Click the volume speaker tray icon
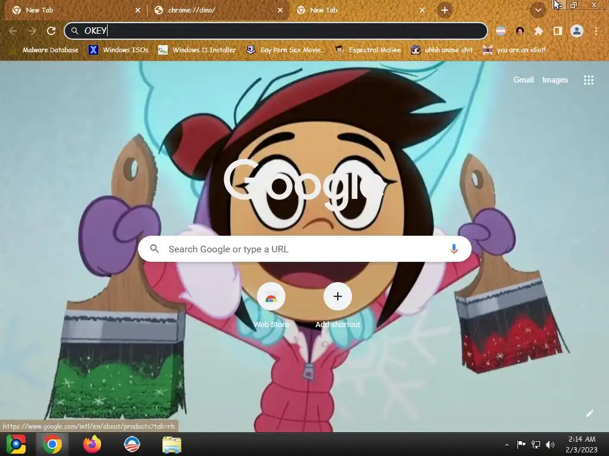Viewport: 609px width, 456px height. [550, 444]
